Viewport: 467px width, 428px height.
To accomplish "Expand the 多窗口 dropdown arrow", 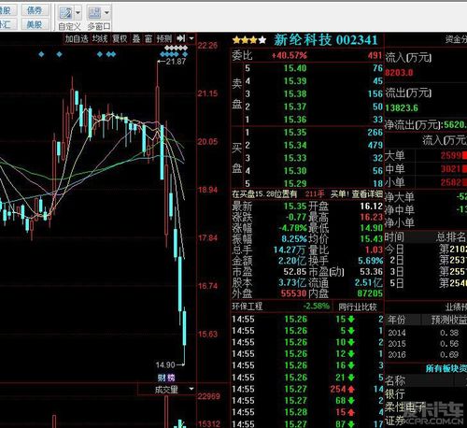I will 106,13.
